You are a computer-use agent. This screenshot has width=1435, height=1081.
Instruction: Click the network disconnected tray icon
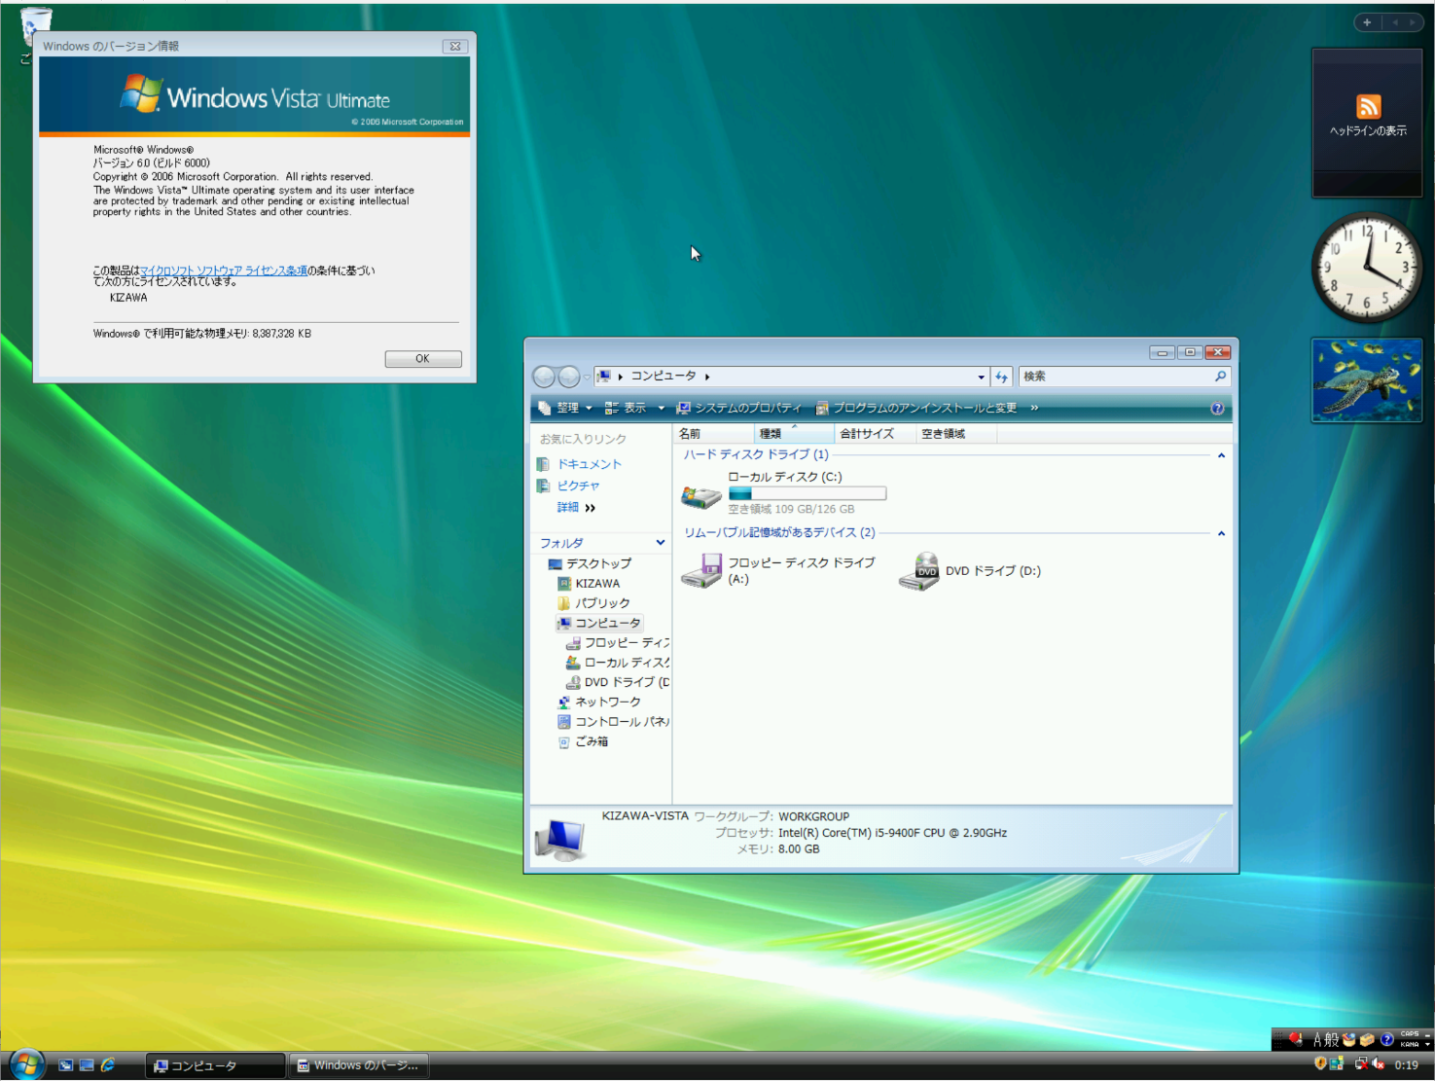pos(1361,1064)
